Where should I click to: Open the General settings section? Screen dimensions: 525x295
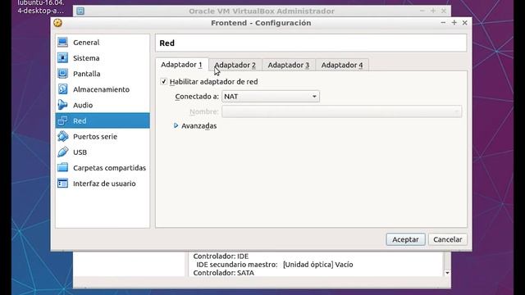coord(103,43)
